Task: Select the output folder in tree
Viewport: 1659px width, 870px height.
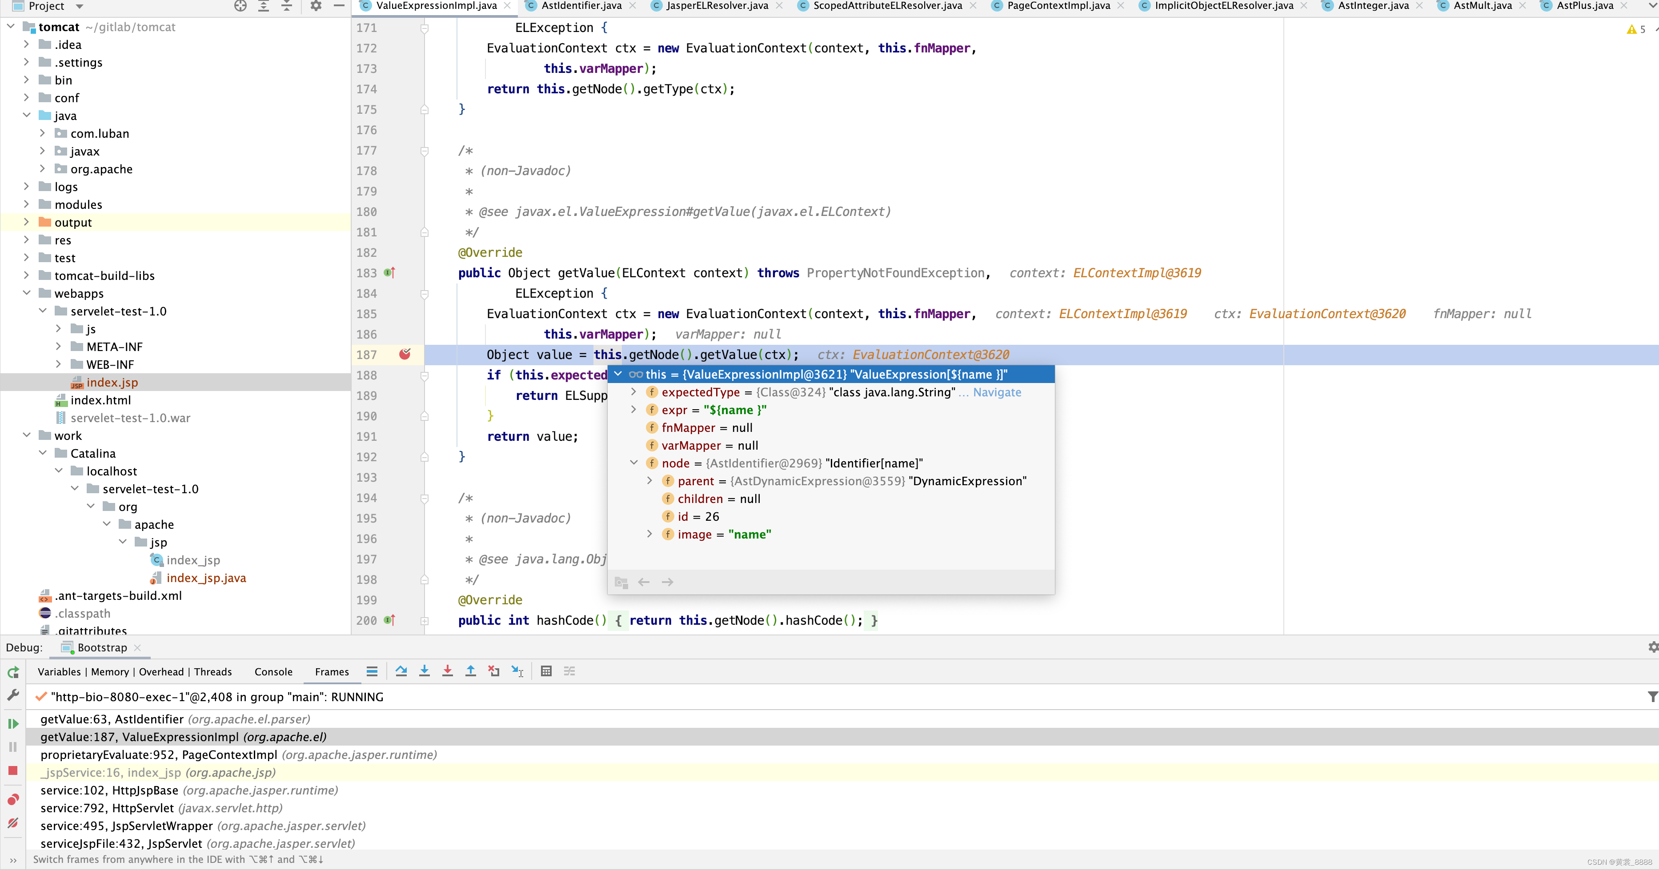Action: coord(73,222)
